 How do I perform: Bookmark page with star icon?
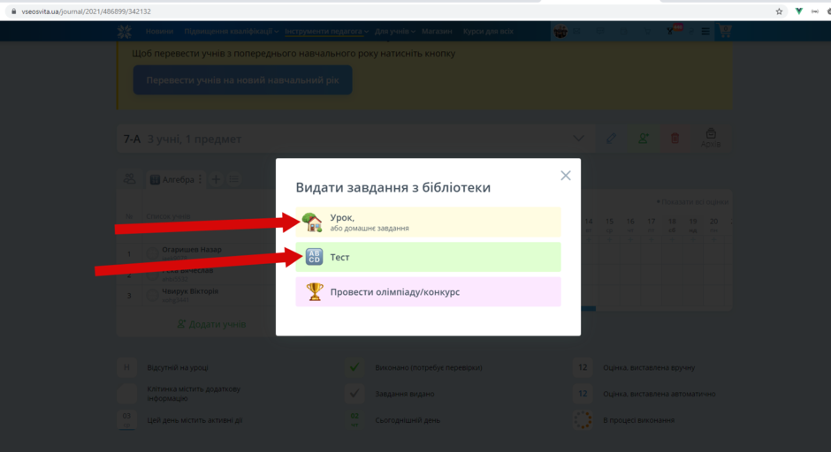coord(779,11)
